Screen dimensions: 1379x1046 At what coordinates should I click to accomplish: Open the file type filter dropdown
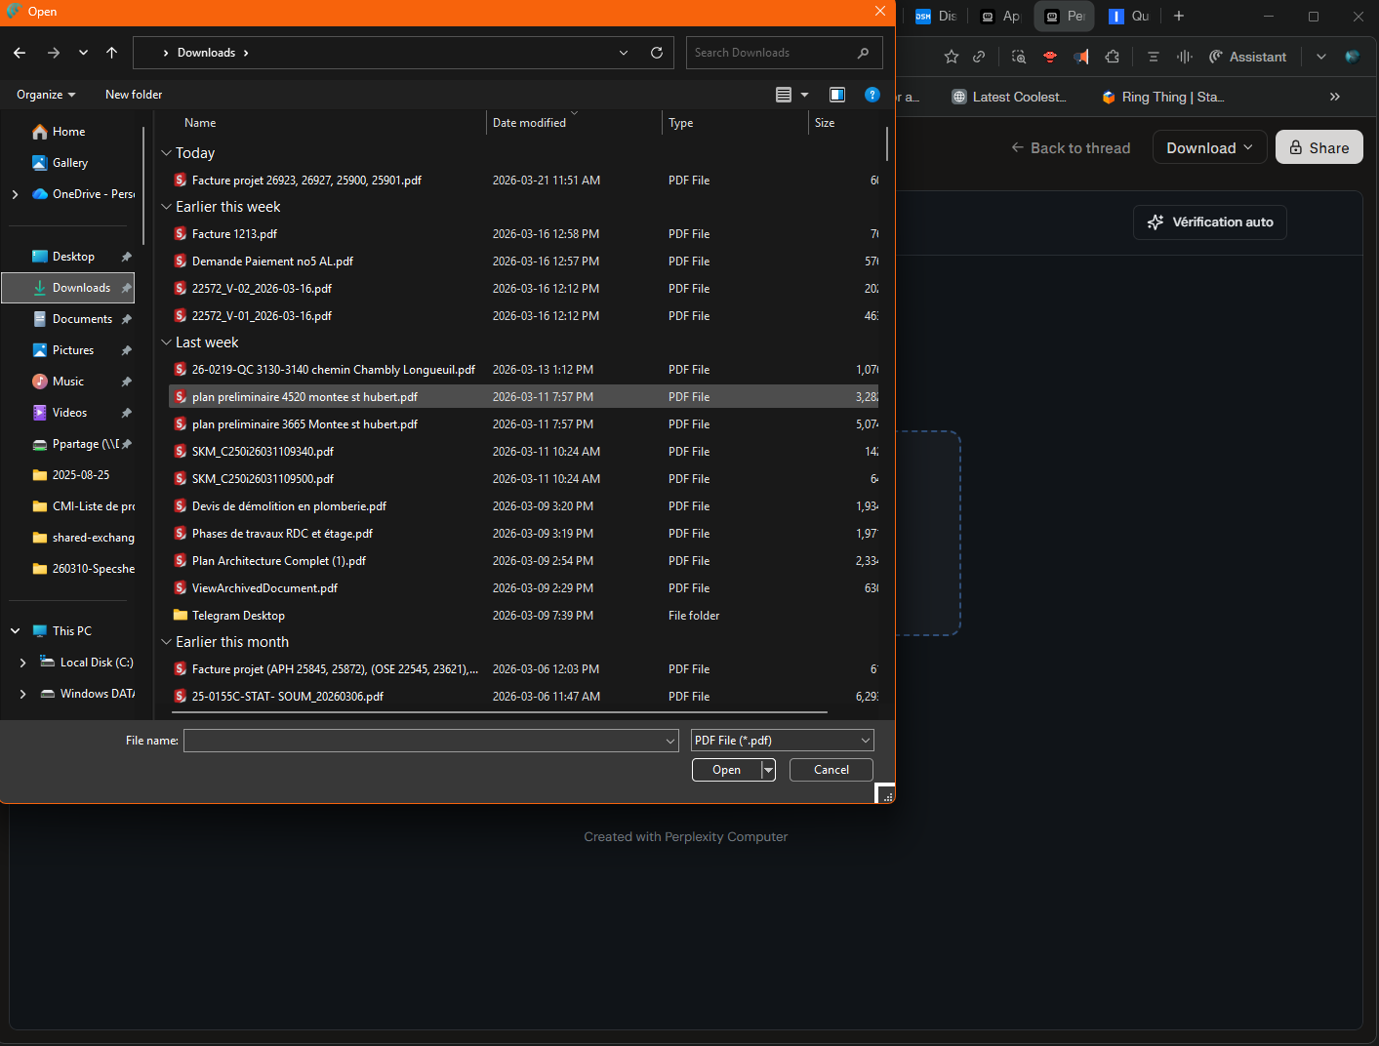pos(782,741)
